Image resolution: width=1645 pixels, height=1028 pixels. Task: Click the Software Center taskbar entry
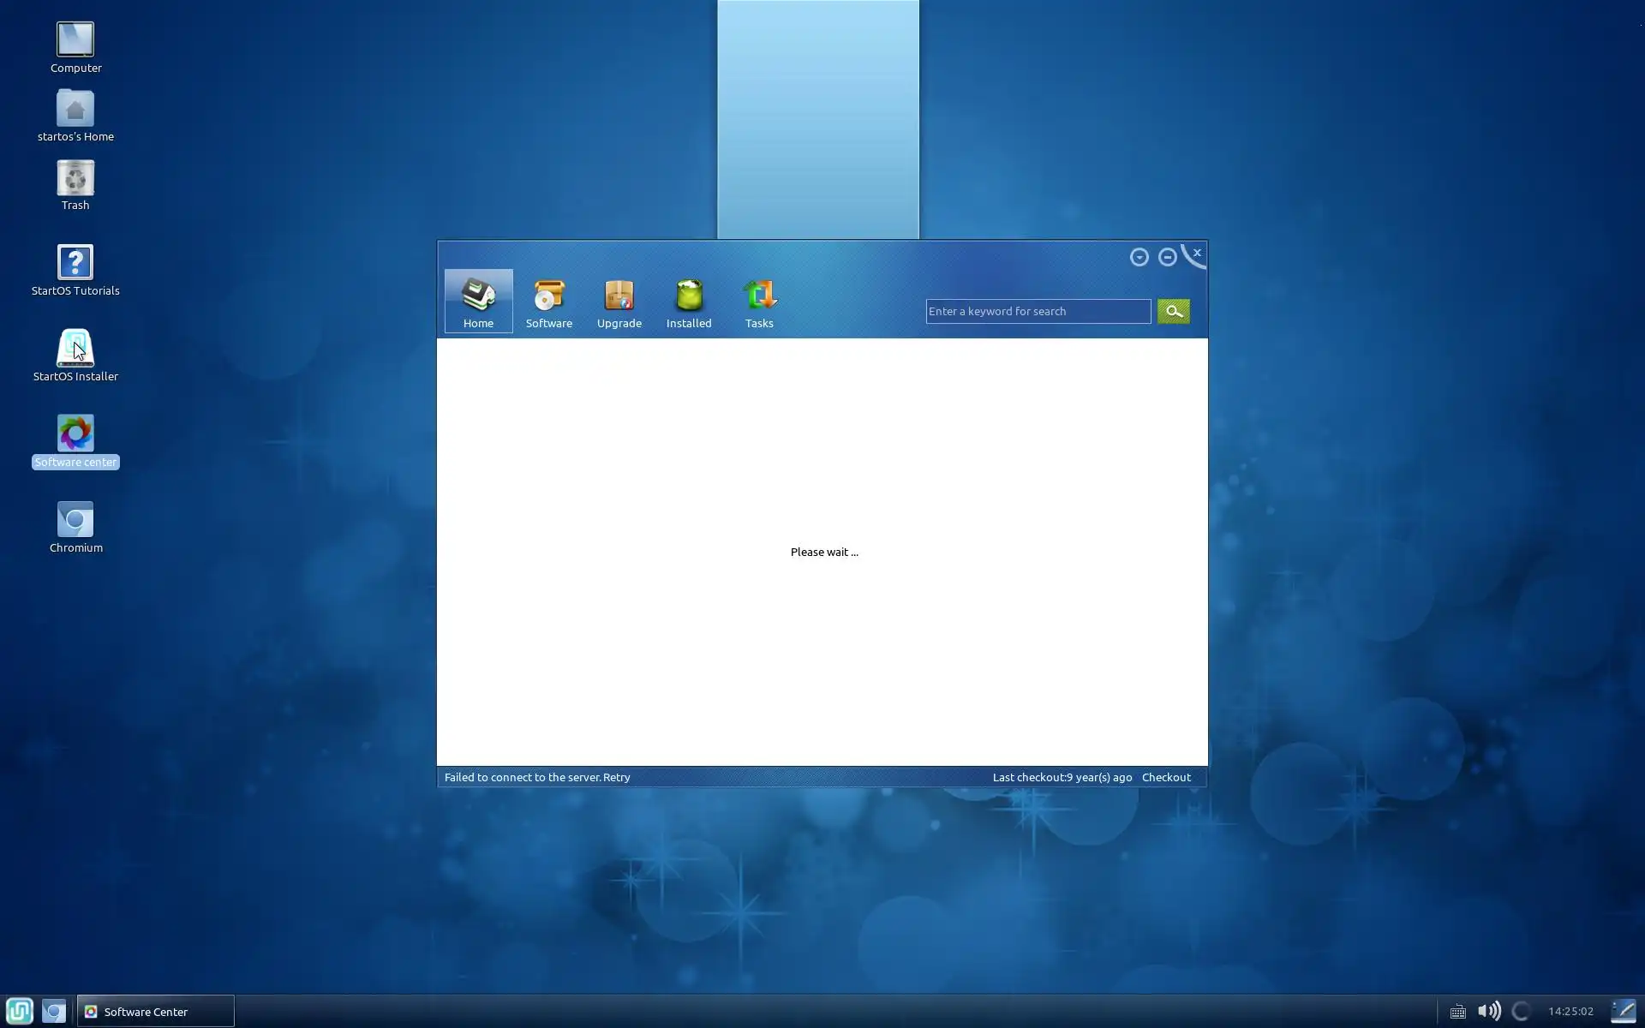click(x=155, y=1011)
